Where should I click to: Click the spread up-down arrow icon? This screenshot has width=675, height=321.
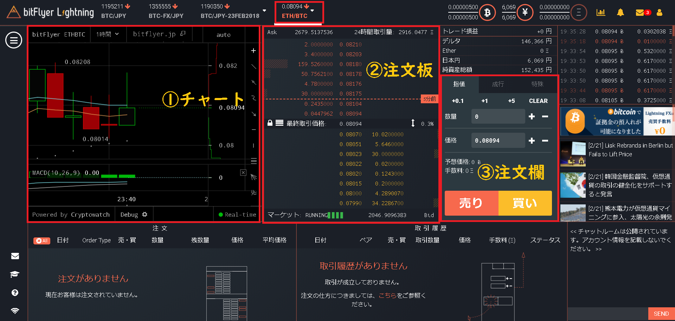tap(413, 123)
